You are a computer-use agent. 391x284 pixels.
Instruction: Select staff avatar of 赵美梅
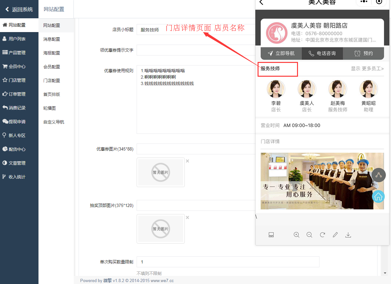coord(338,89)
